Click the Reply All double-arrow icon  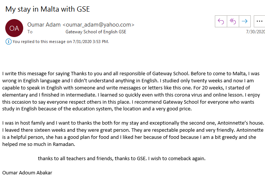click(233, 21)
